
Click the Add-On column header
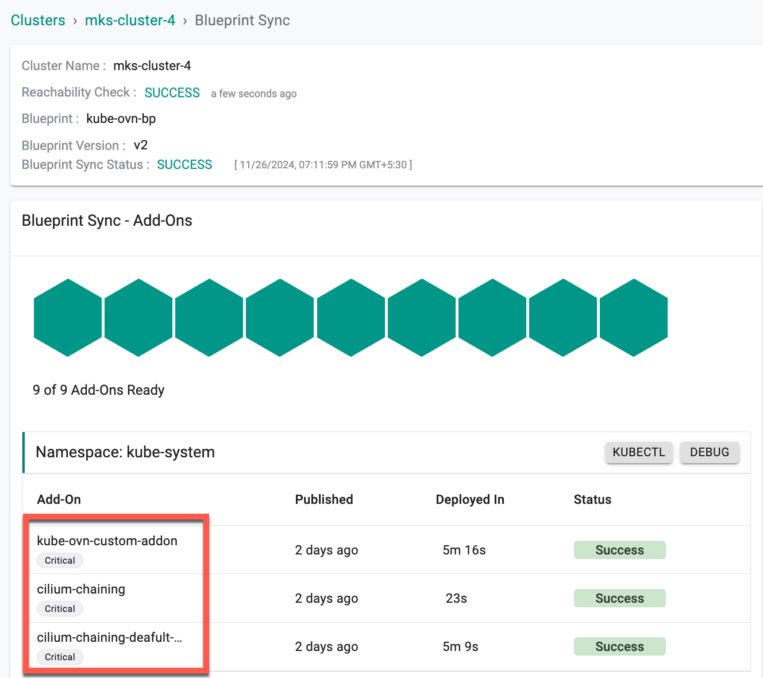(59, 499)
